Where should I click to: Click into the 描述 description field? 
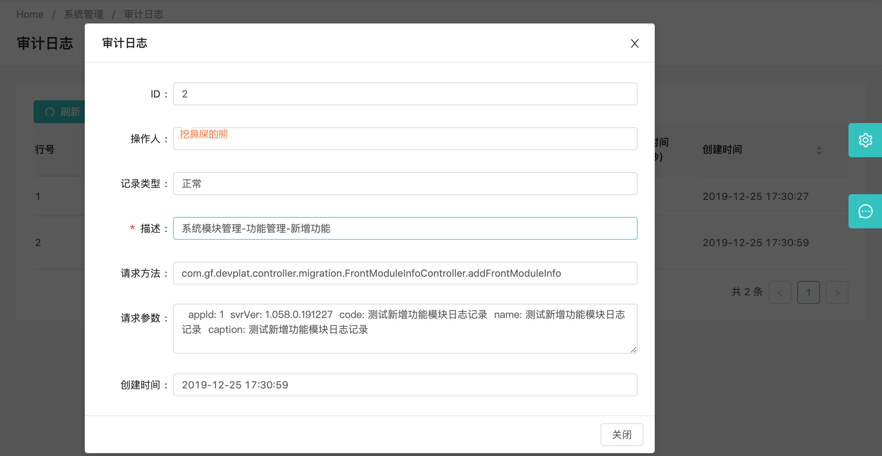[405, 228]
